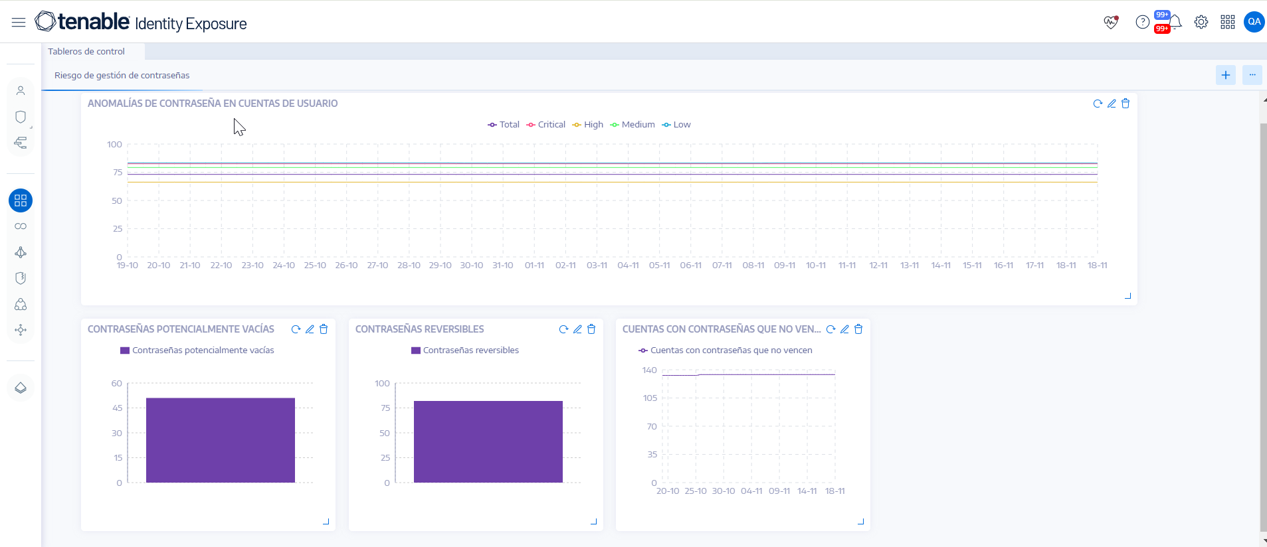Open the user icon in sidebar
This screenshot has height=547, width=1267.
[21, 91]
